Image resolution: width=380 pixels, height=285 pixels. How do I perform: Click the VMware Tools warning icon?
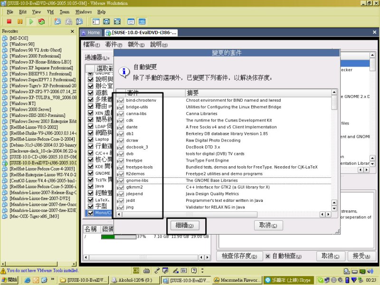3,271
